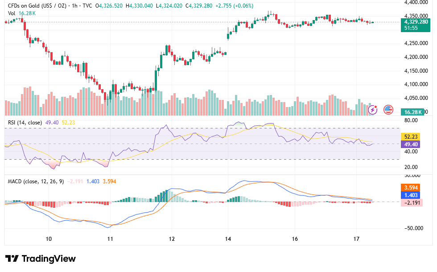Click the Vol indicator label

12,13
